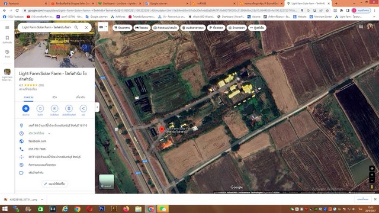Open a new browser tab

(336, 4)
